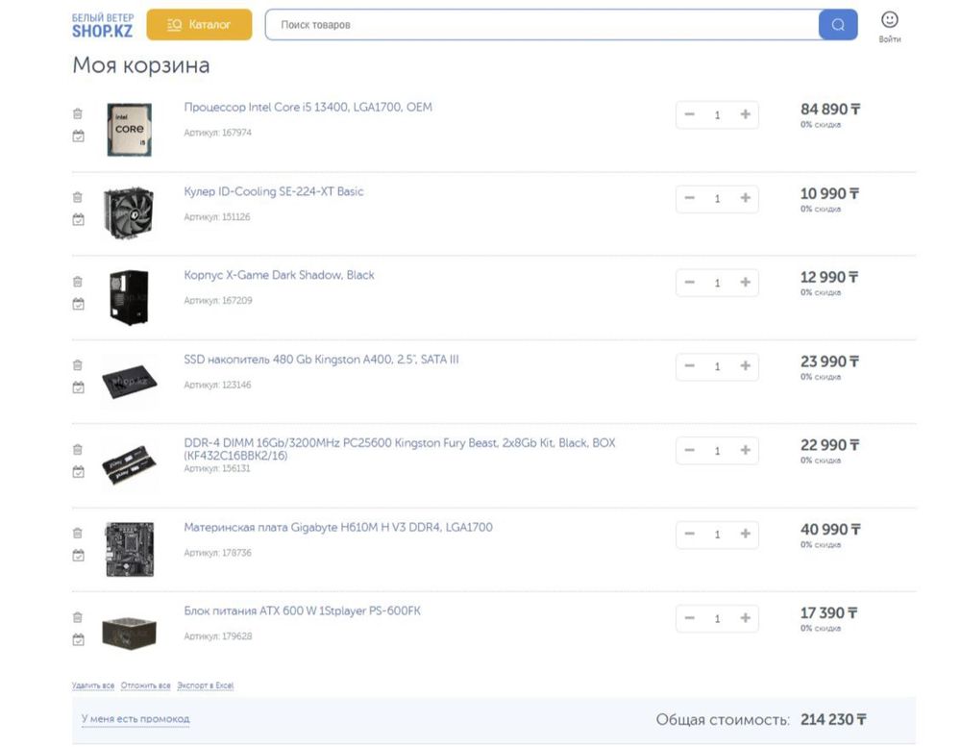Click the RAM kit thumbnail
This screenshot has height=747, width=961.
tap(129, 465)
